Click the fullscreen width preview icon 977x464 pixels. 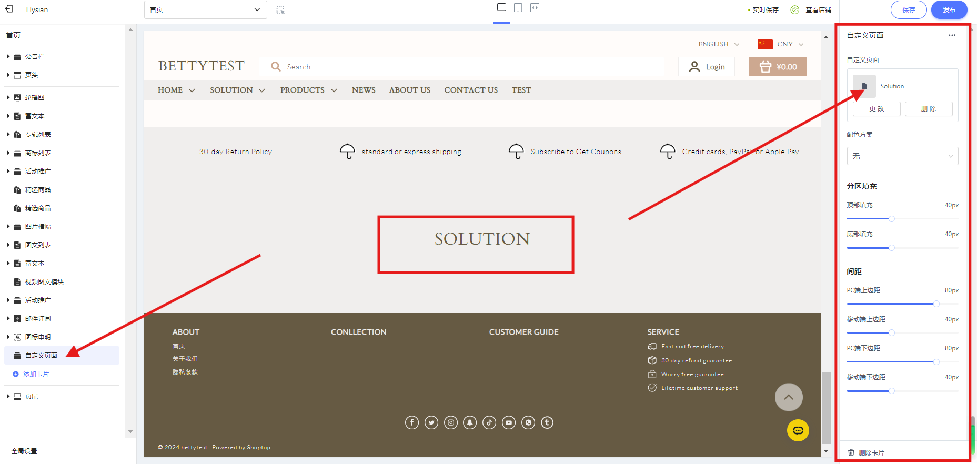[535, 8]
